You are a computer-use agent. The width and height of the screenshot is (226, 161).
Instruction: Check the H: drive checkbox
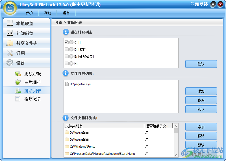pos(67,63)
